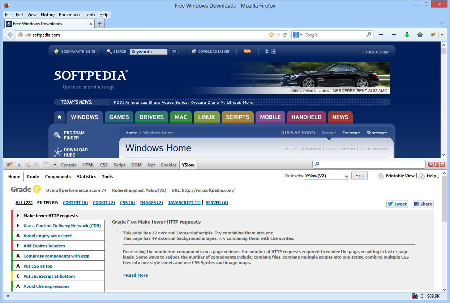Follow the Read More link
The height and width of the screenshot is (303, 450).
tap(135, 275)
